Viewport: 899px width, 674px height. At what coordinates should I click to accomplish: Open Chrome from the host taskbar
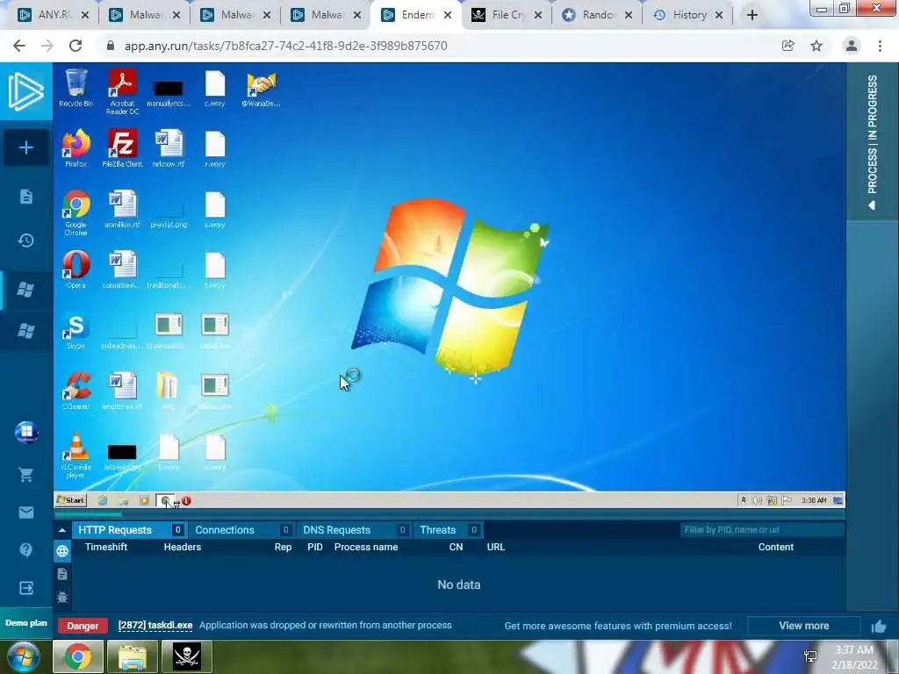pos(78,656)
